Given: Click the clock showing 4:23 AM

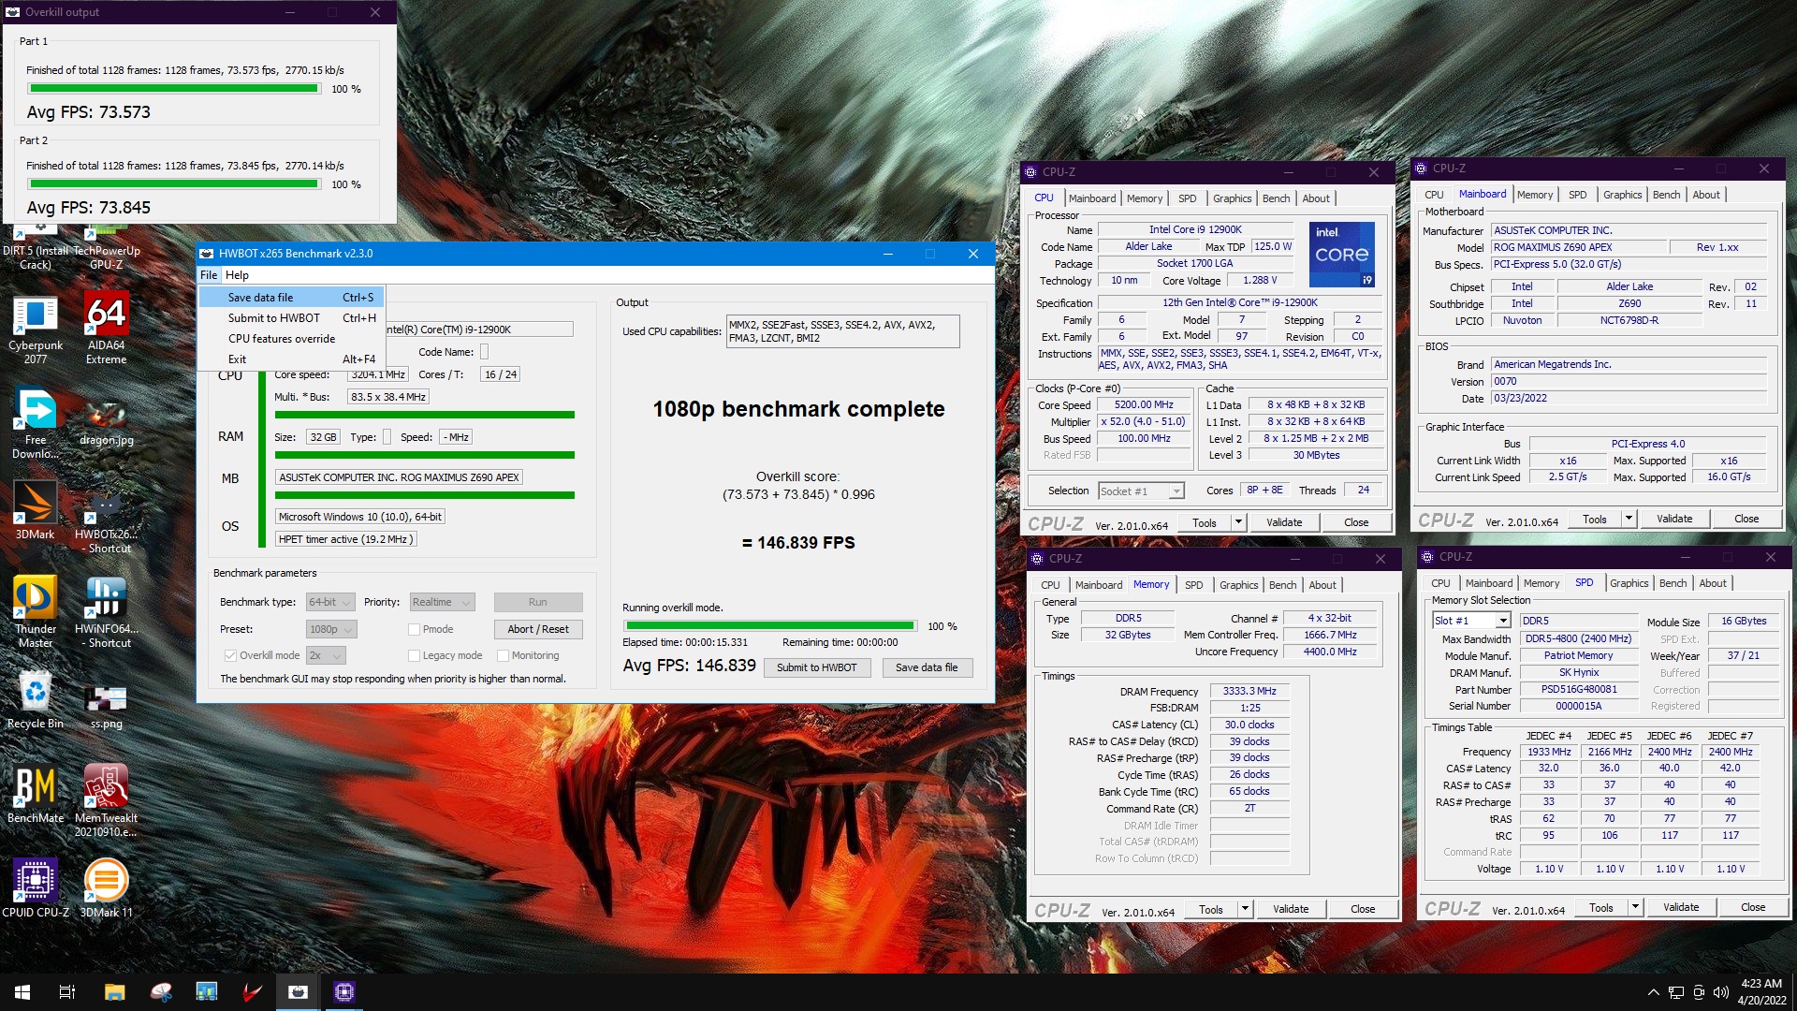Looking at the screenshot, I should tap(1761, 984).
